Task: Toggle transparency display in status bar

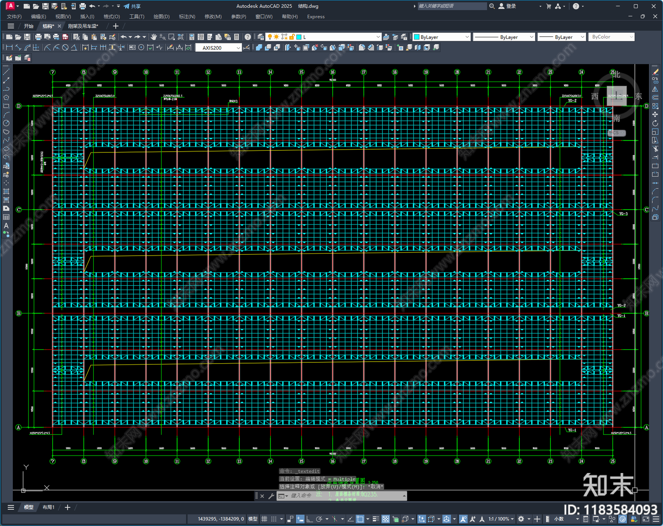Action: pos(385,519)
